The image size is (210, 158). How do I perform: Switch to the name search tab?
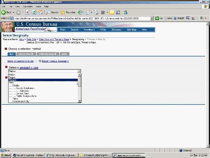[x=26, y=54]
